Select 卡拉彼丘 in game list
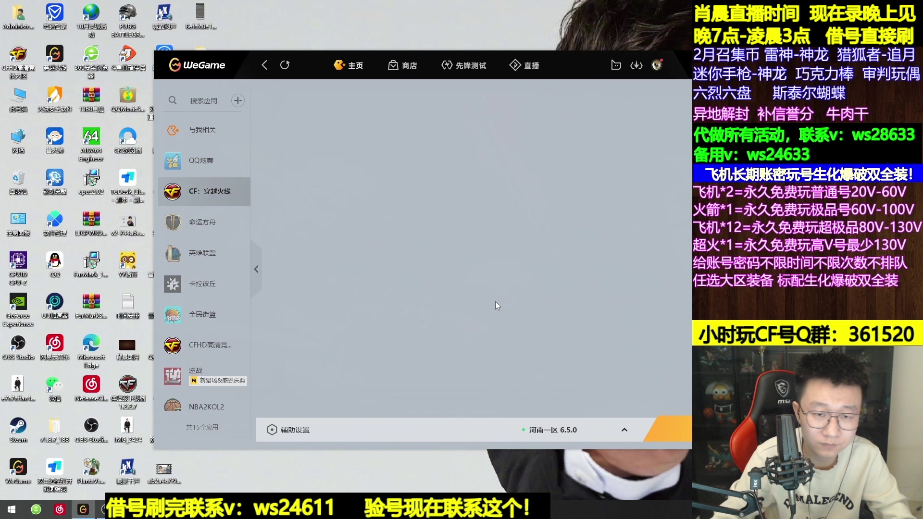Screen dimensions: 923x519 [x=204, y=284]
